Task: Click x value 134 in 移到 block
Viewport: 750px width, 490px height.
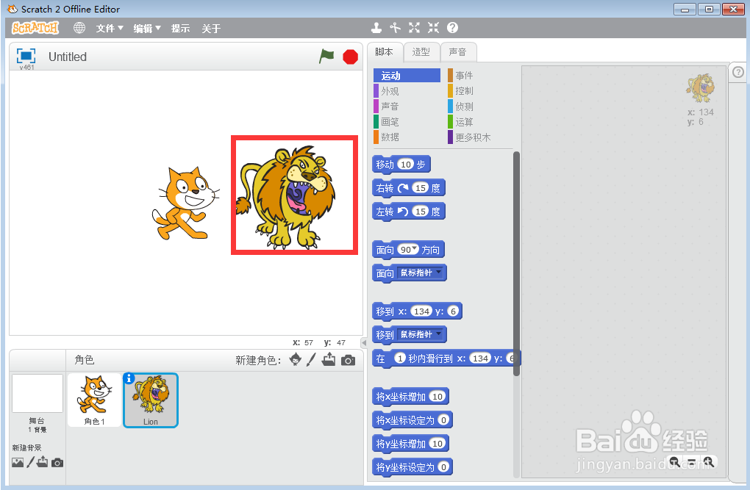Action: click(x=421, y=311)
